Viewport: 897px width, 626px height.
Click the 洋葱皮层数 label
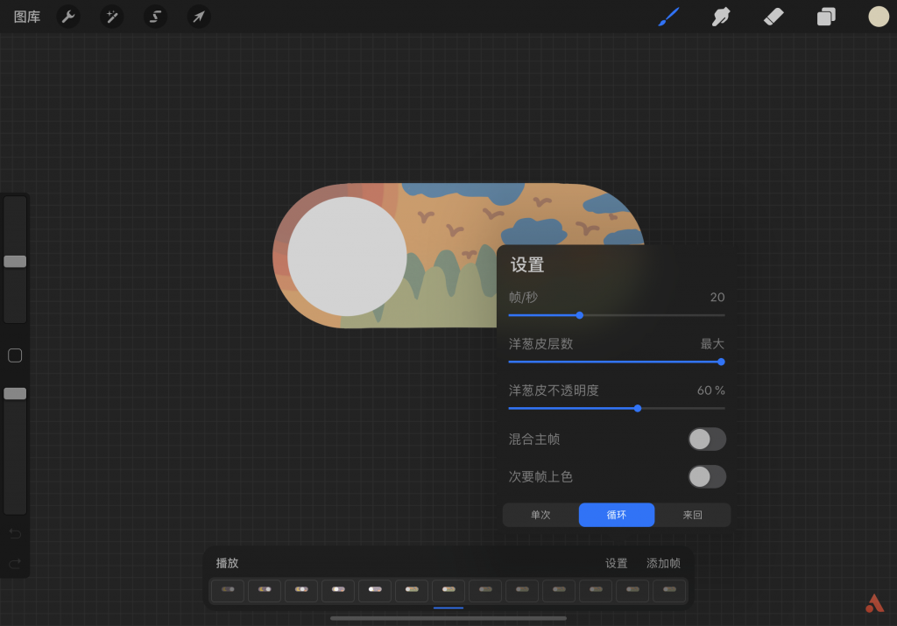pos(540,344)
